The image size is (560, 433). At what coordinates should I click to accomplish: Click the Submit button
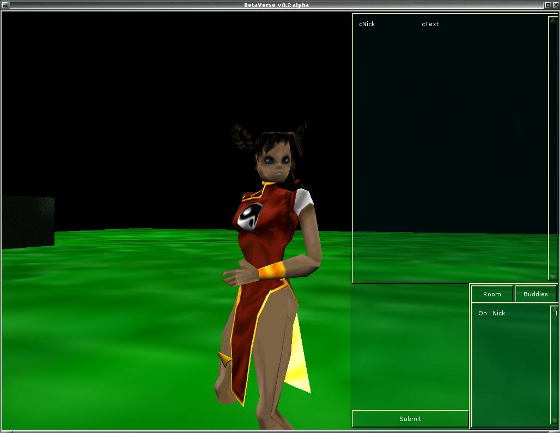[x=410, y=419]
